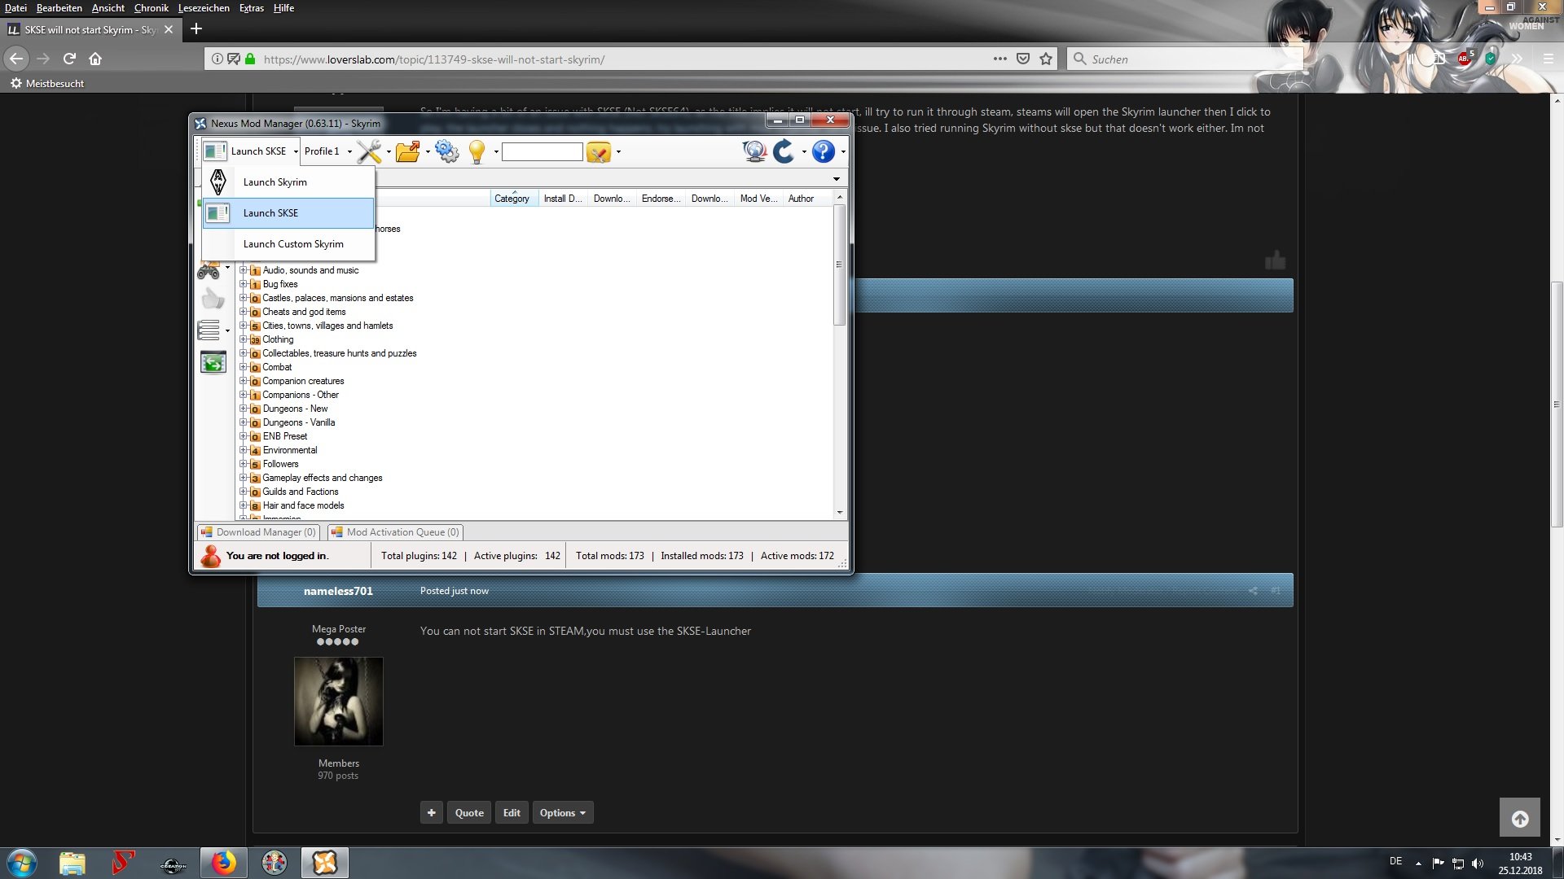Open nameless701's avatar image
Screen dimensions: 1564x879
click(x=338, y=702)
